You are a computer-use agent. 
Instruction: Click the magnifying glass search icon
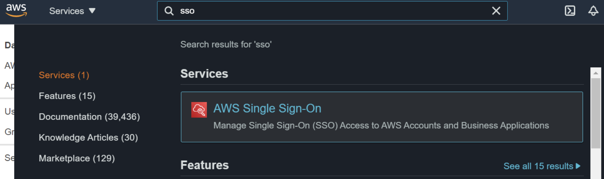(169, 11)
